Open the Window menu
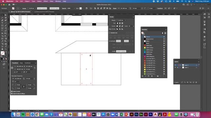 pos(58,1)
